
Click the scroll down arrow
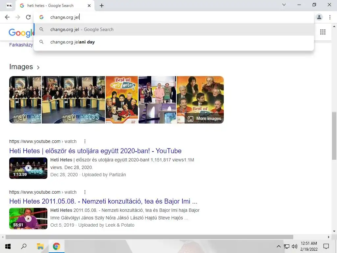[334, 231]
